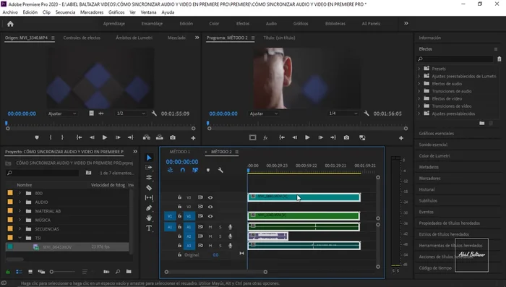Select the Track Select Forward tool

[x=149, y=167]
